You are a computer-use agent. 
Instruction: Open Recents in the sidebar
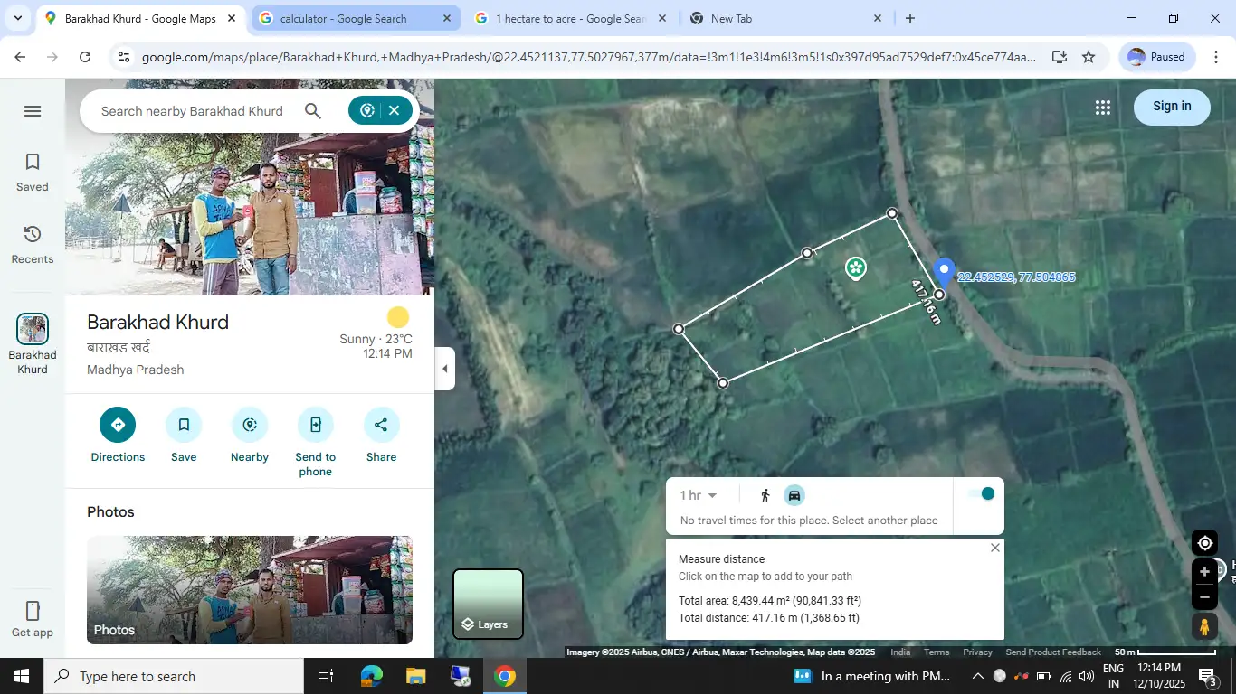point(33,245)
